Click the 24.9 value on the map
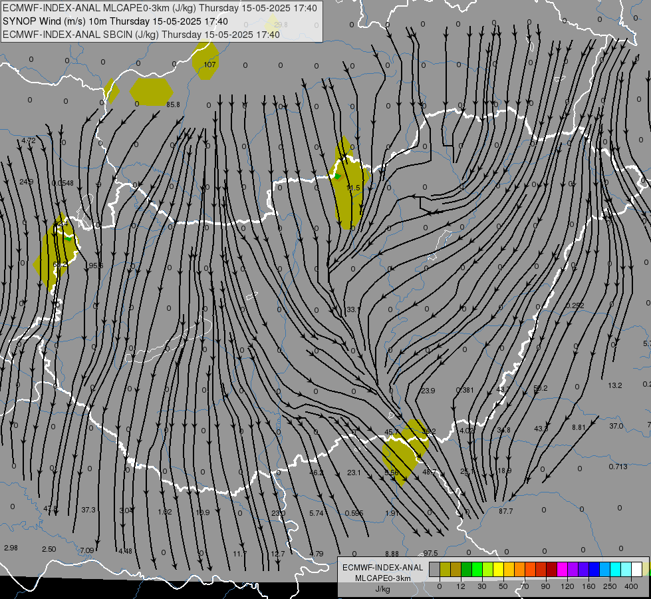Image resolution: width=651 pixels, height=599 pixels. click(x=27, y=182)
